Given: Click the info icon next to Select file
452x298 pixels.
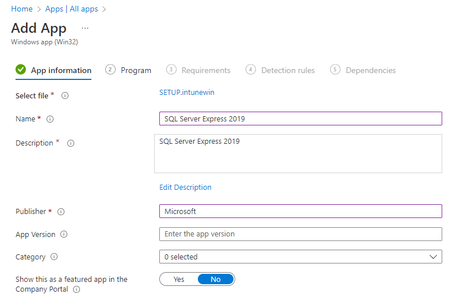Looking at the screenshot, I should pos(65,96).
